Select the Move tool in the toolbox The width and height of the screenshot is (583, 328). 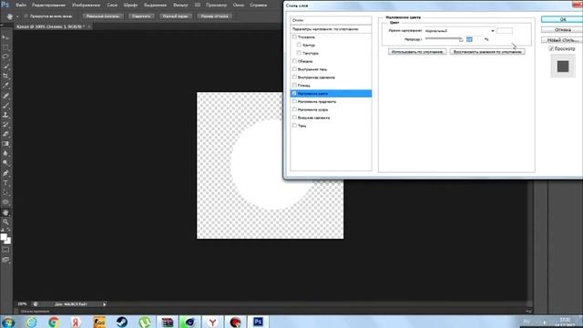point(5,37)
